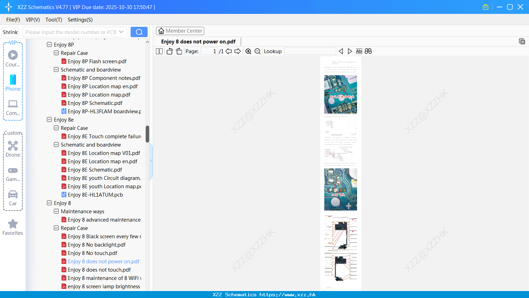529x298 pixels.
Task: Collapse Schematic and boardview under Enjoy 8P
Action: (56, 70)
